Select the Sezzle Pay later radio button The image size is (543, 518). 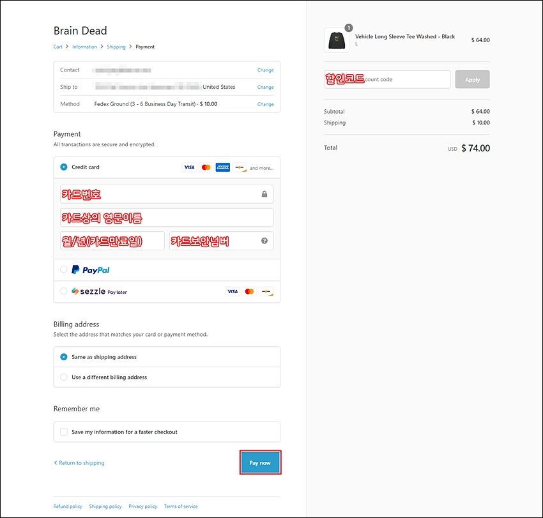(x=64, y=291)
